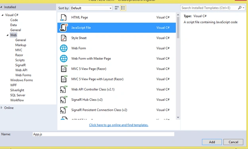Select the SignalR category
The image size is (248, 149).
[20, 65]
